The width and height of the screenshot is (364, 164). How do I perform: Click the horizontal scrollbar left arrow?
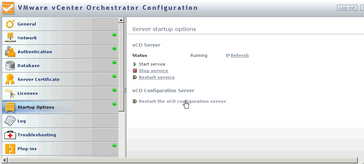coord(4,160)
